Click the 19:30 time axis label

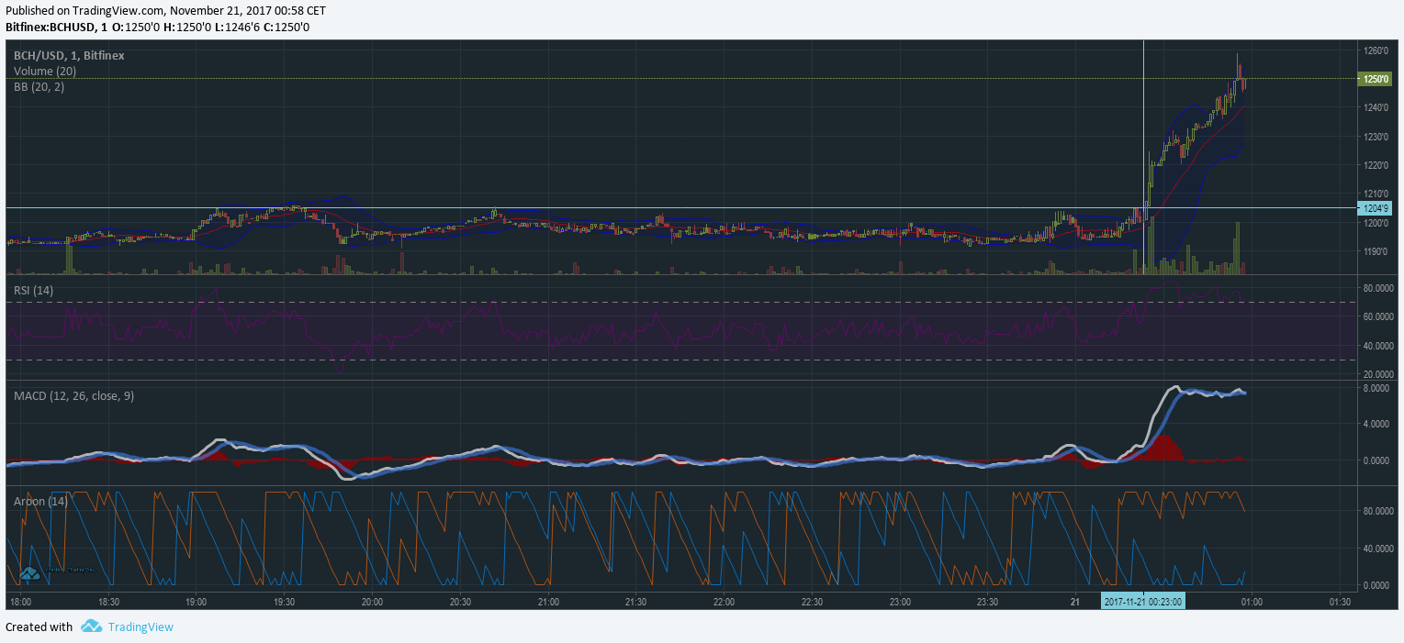click(285, 602)
